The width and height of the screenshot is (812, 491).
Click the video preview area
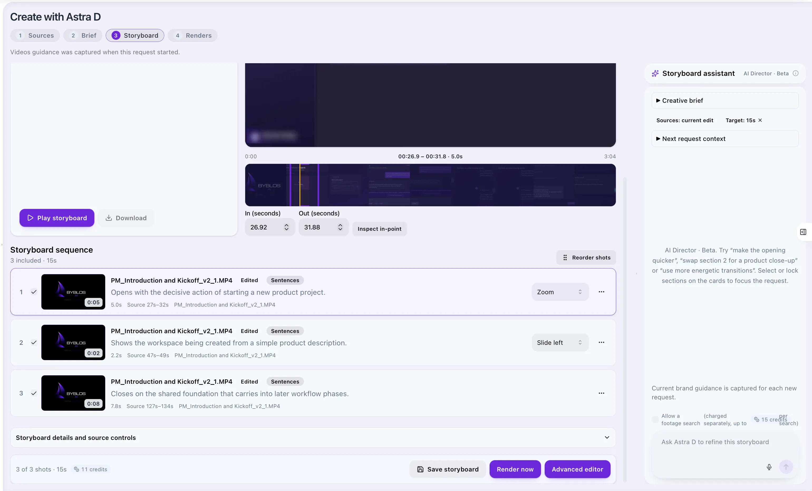point(430,105)
